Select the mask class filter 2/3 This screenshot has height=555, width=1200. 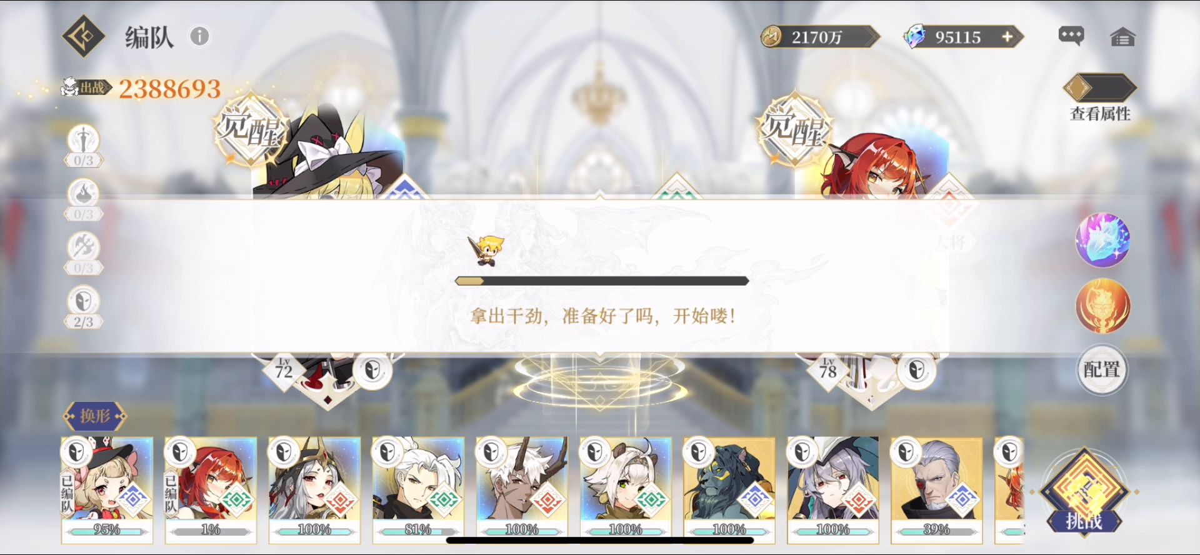[83, 307]
